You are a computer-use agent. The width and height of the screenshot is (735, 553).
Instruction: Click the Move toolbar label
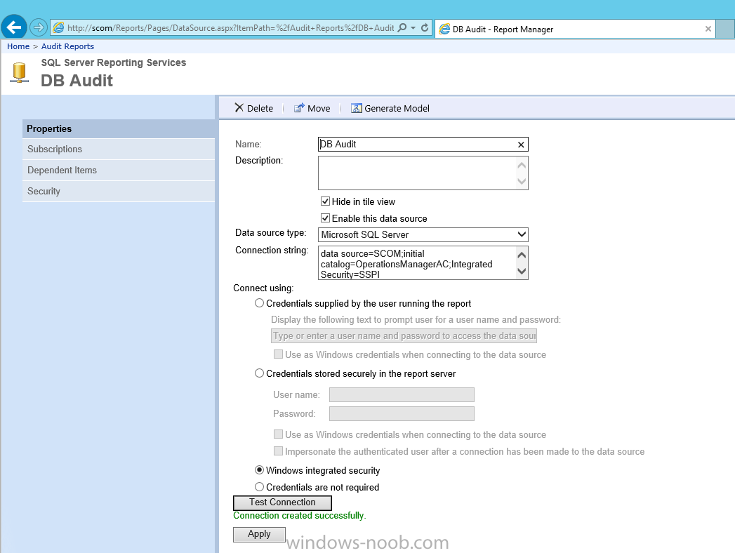(319, 108)
